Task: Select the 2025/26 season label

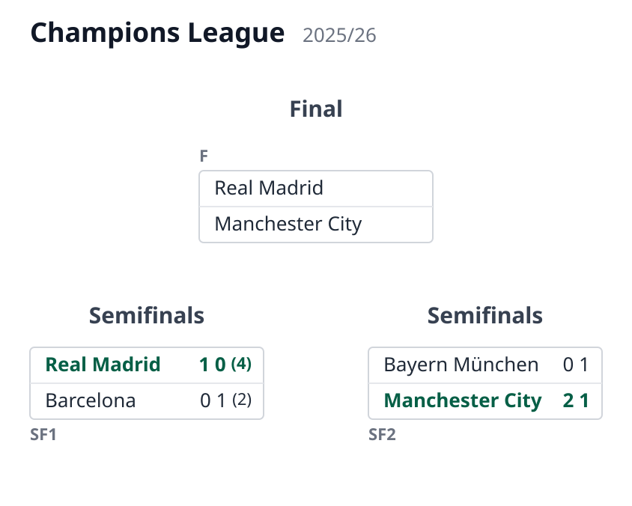Action: point(339,35)
